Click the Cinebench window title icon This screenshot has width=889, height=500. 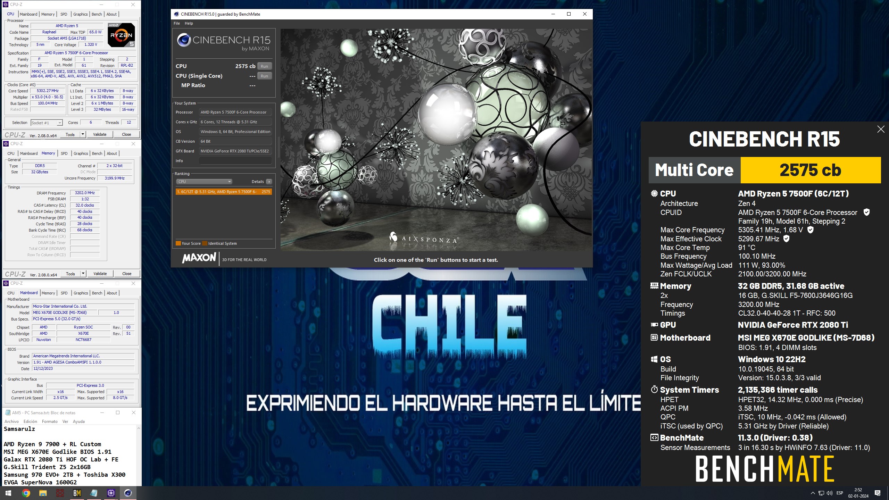click(176, 14)
